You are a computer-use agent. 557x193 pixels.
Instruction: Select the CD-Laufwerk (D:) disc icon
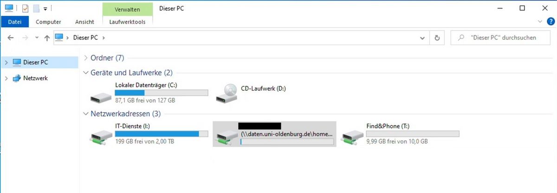[227, 94]
